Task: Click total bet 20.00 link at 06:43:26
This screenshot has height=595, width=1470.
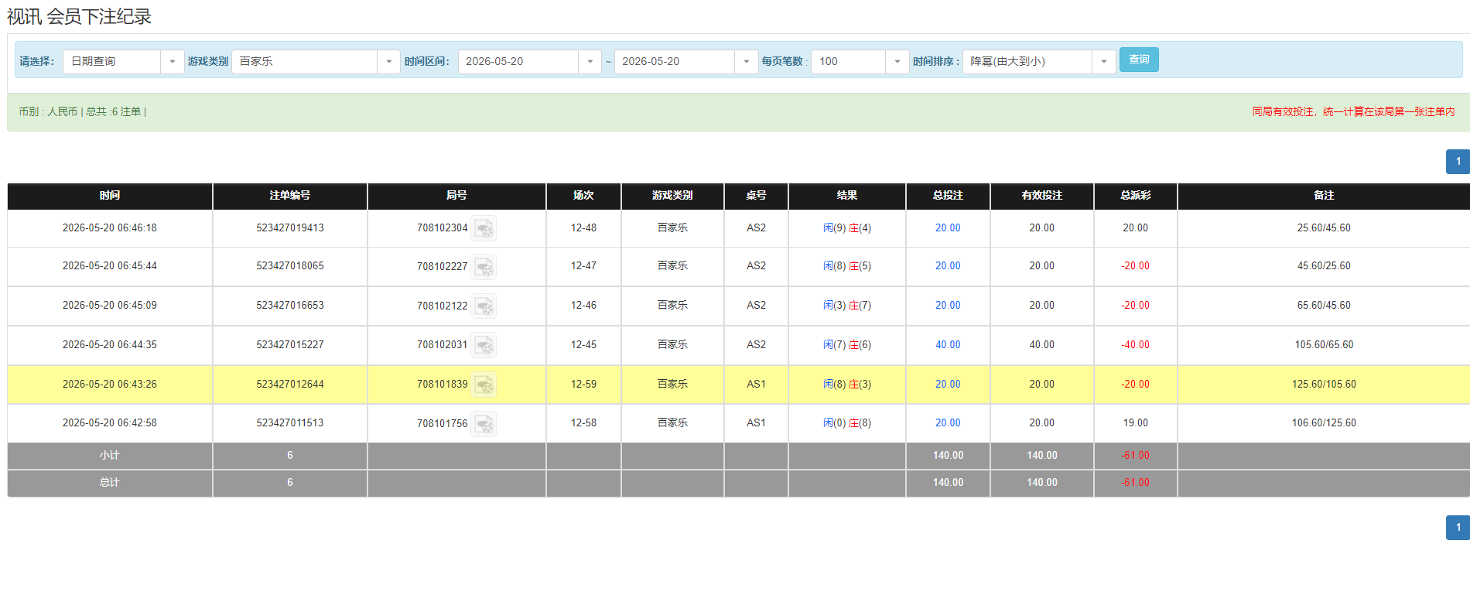Action: point(948,385)
